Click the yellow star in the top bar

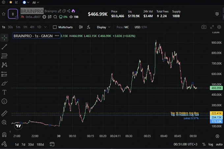coord(11,2)
